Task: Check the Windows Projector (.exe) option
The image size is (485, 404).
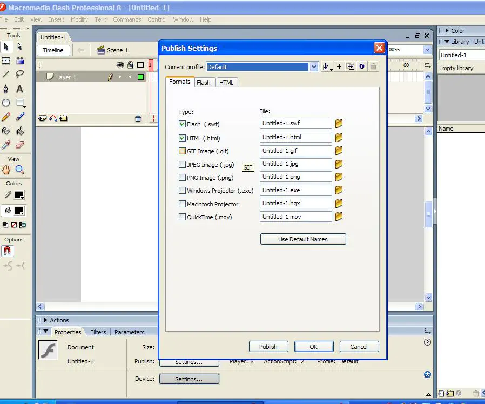Action: click(183, 191)
